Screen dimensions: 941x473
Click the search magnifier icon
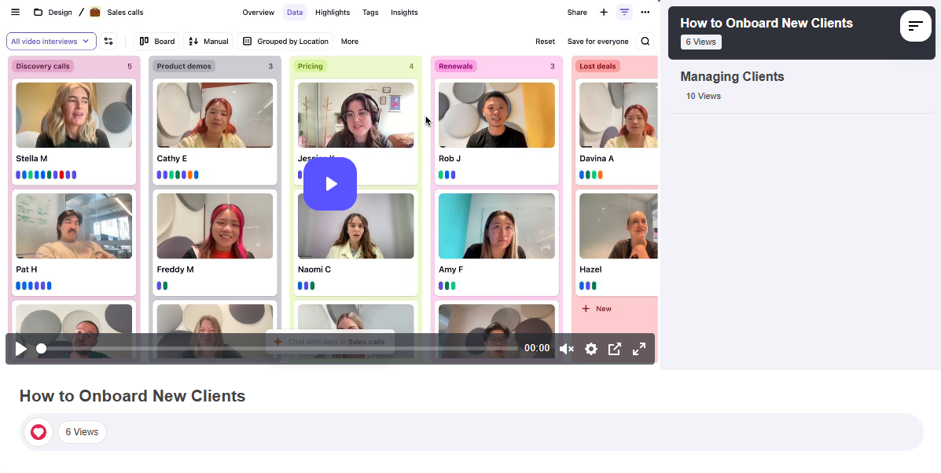coord(645,42)
